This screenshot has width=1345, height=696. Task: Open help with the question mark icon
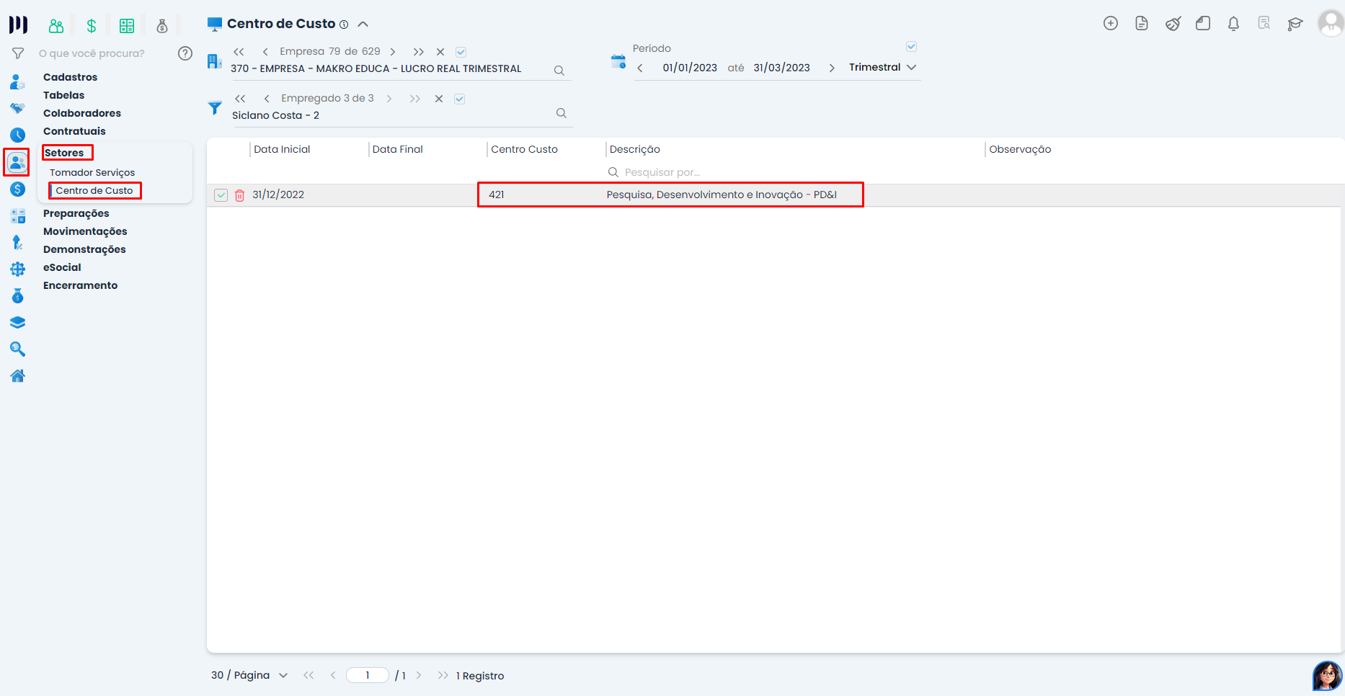point(185,53)
